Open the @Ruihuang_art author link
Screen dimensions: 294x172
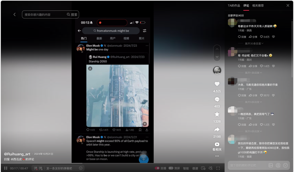(x=17, y=154)
